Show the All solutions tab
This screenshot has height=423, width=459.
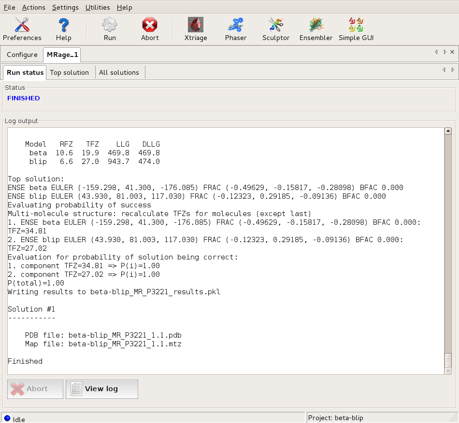[119, 72]
